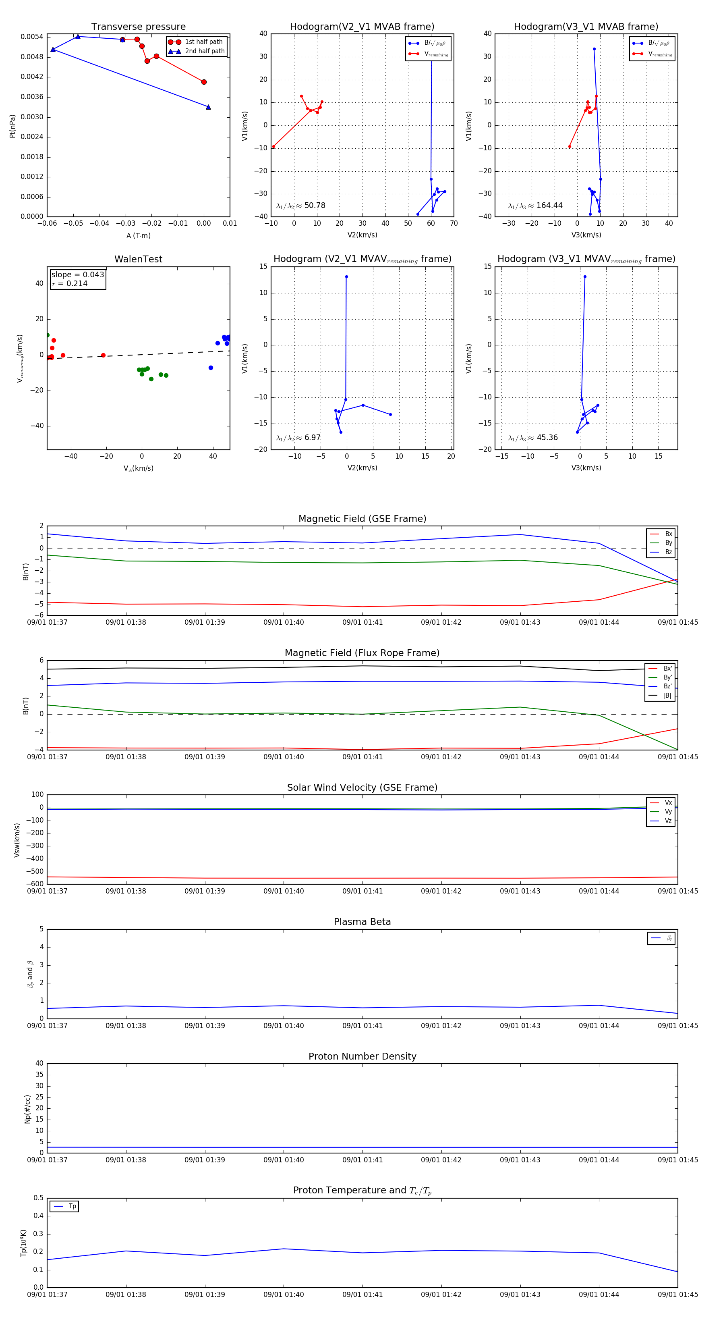Viewport: 725px width, 1330px height.
Task: Select the βp legend entry in Plasma Beta plot
Action: (661, 938)
